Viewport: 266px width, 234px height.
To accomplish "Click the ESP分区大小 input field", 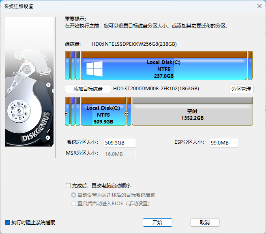I will coord(223,143).
